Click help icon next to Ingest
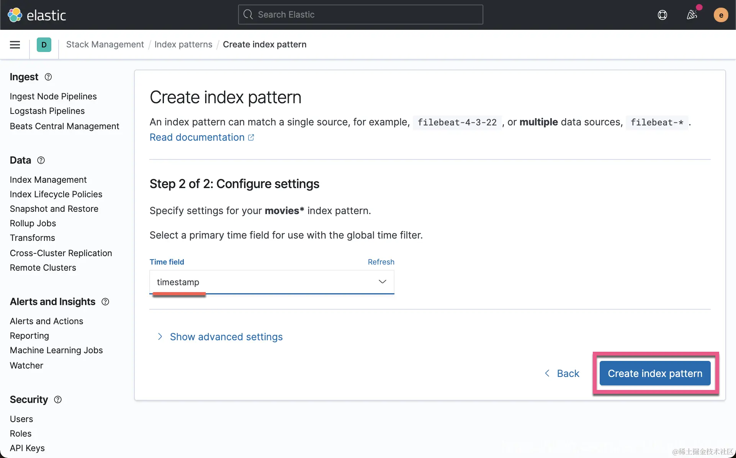736x458 pixels. (x=48, y=77)
